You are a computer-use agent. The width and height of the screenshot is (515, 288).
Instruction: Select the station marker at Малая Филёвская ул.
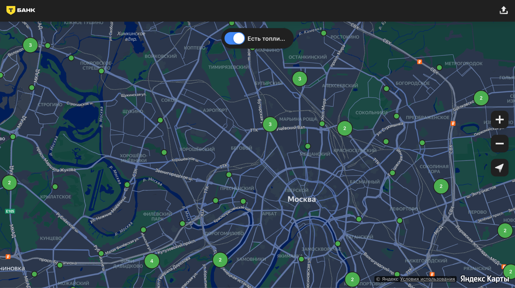pyautogui.click(x=101, y=253)
